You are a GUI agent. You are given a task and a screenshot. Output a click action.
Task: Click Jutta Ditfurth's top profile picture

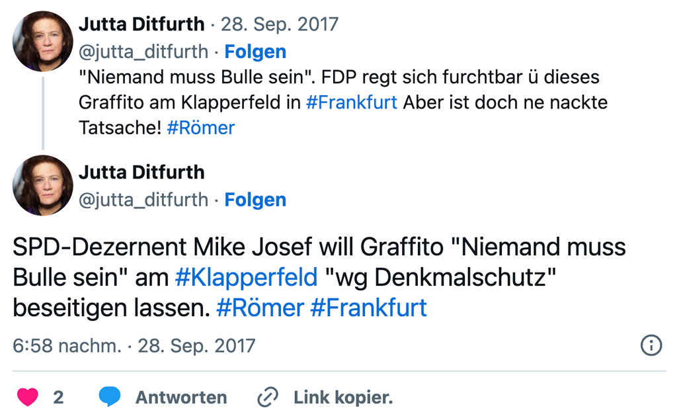click(43, 41)
